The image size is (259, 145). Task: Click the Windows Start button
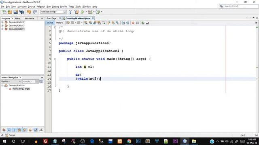(4, 141)
